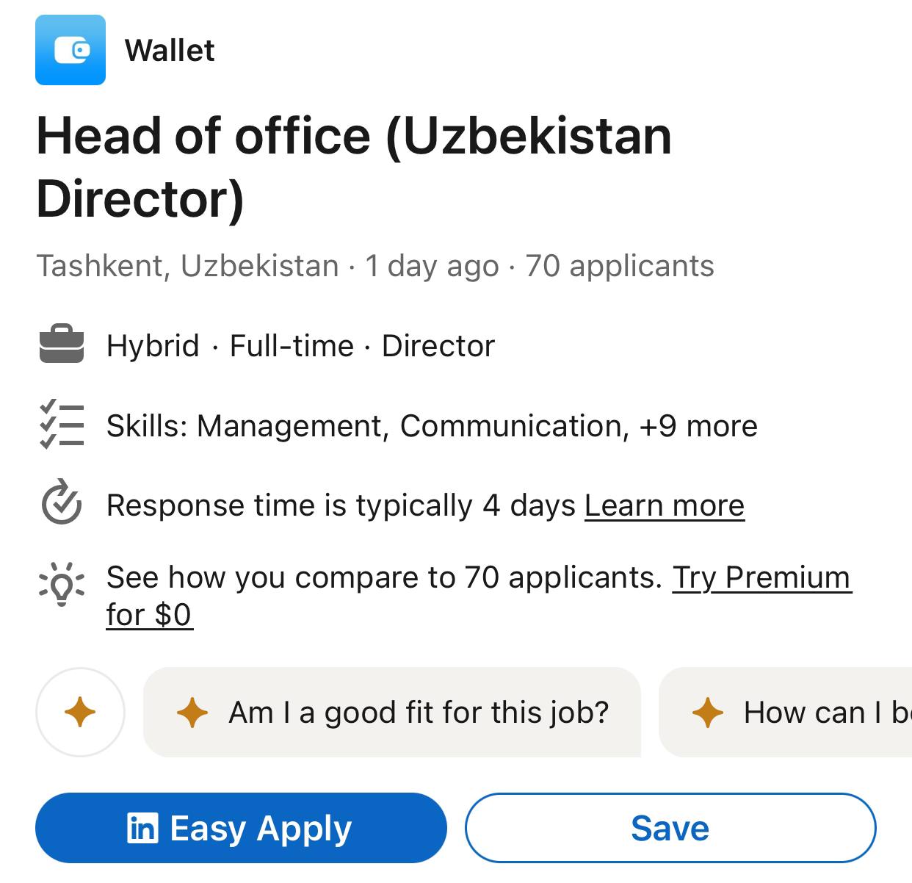Image resolution: width=912 pixels, height=883 pixels.
Task: Click the Wallet company name
Action: pos(170,51)
